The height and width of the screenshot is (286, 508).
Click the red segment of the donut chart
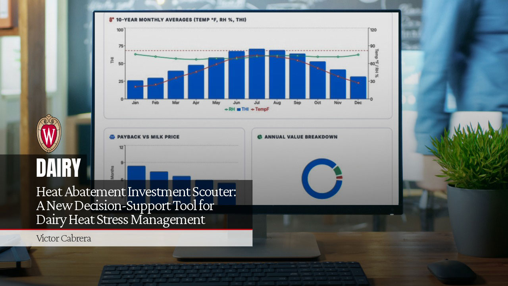click(x=340, y=177)
